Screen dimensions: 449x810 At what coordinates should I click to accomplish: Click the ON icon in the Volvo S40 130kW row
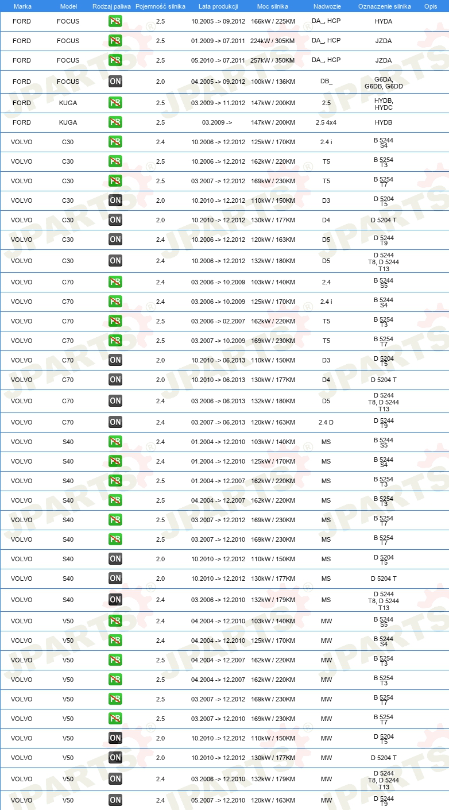115,578
